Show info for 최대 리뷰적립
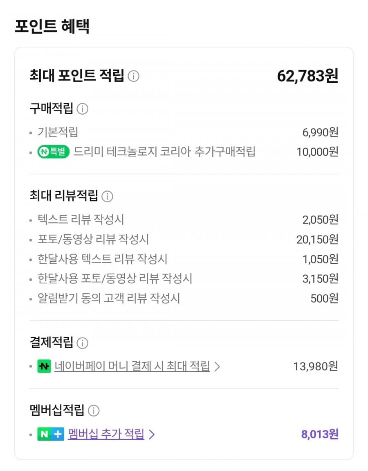Viewport: 368px width, 471px height. (107, 197)
